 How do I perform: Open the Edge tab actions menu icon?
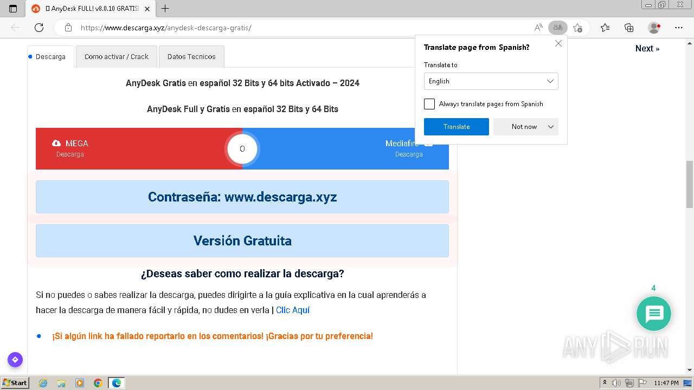tap(13, 9)
